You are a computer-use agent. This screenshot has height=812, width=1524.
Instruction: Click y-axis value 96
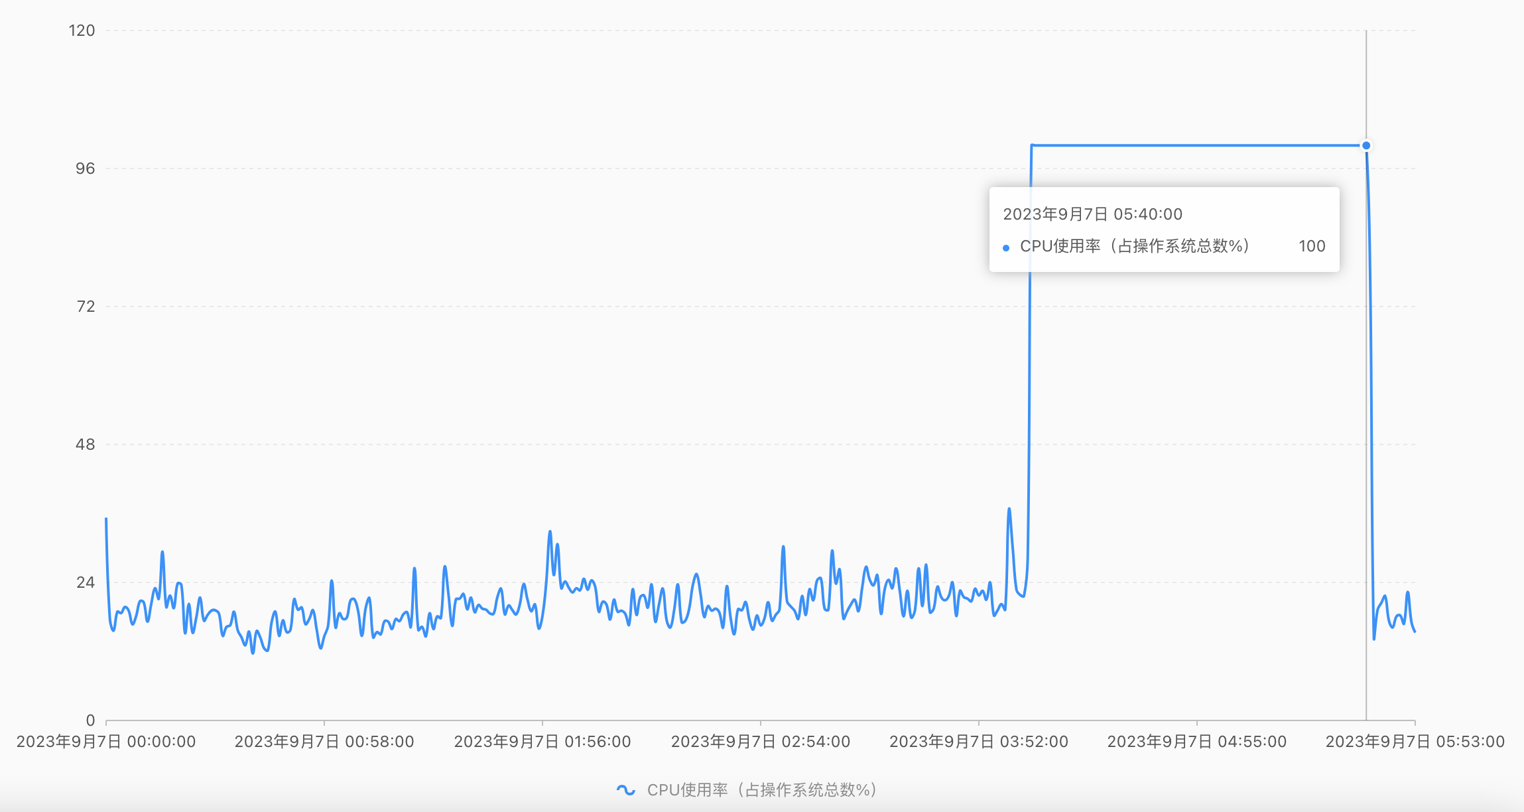pos(86,169)
